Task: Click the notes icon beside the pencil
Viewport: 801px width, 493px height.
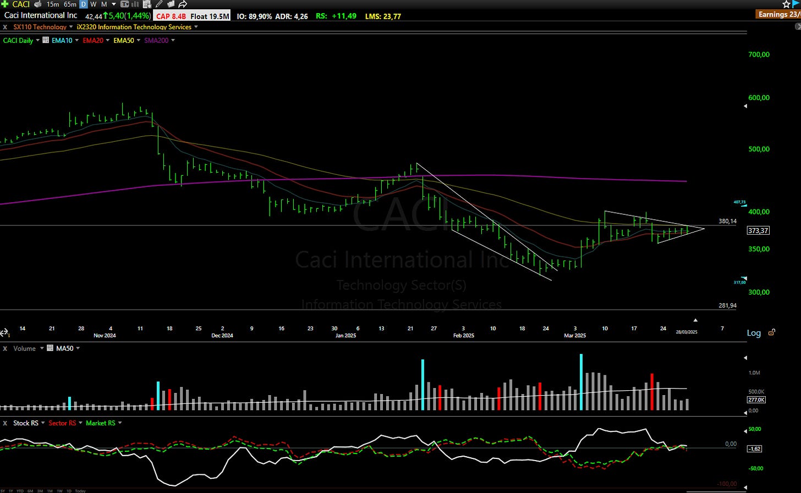Action: coord(171,4)
